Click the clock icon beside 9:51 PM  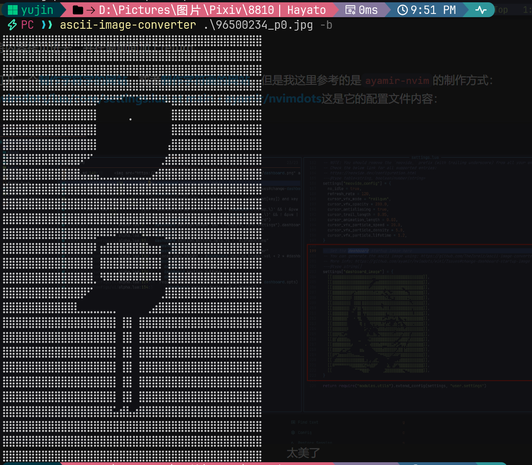(403, 10)
